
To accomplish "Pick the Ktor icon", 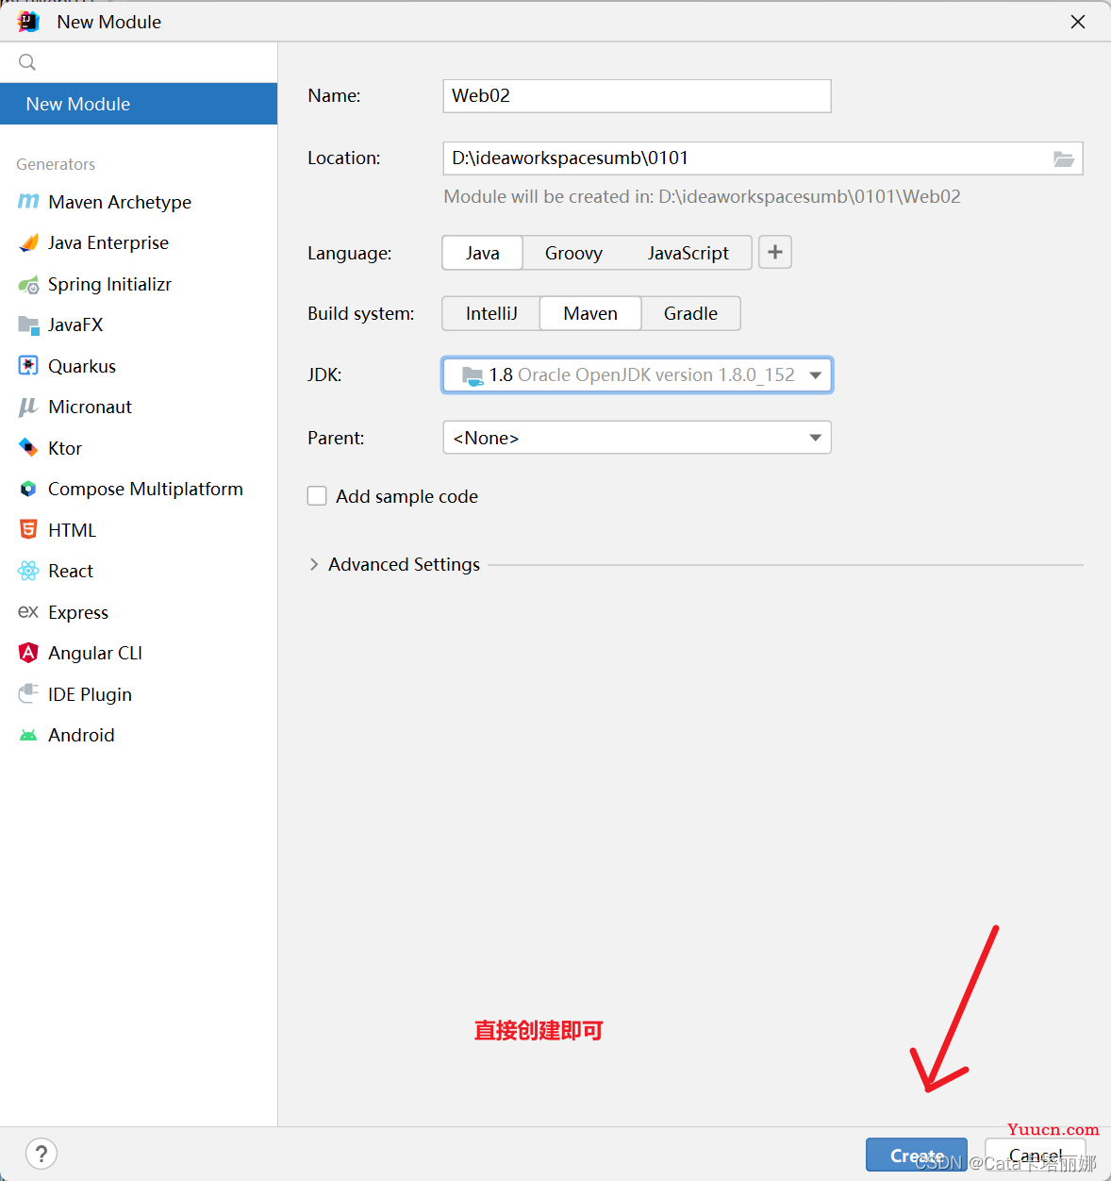I will coord(28,448).
